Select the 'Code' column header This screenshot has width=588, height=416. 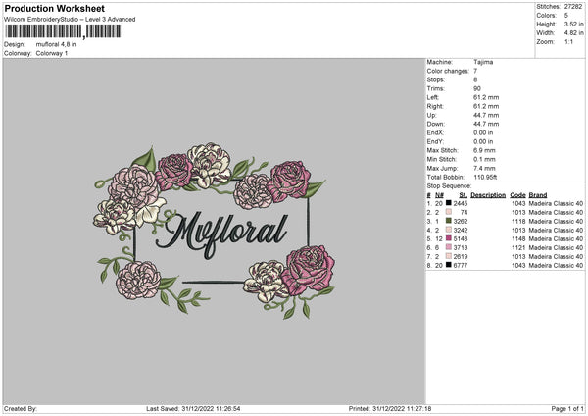pyautogui.click(x=517, y=195)
